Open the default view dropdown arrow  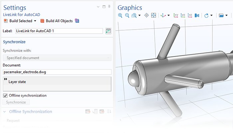[168, 15]
